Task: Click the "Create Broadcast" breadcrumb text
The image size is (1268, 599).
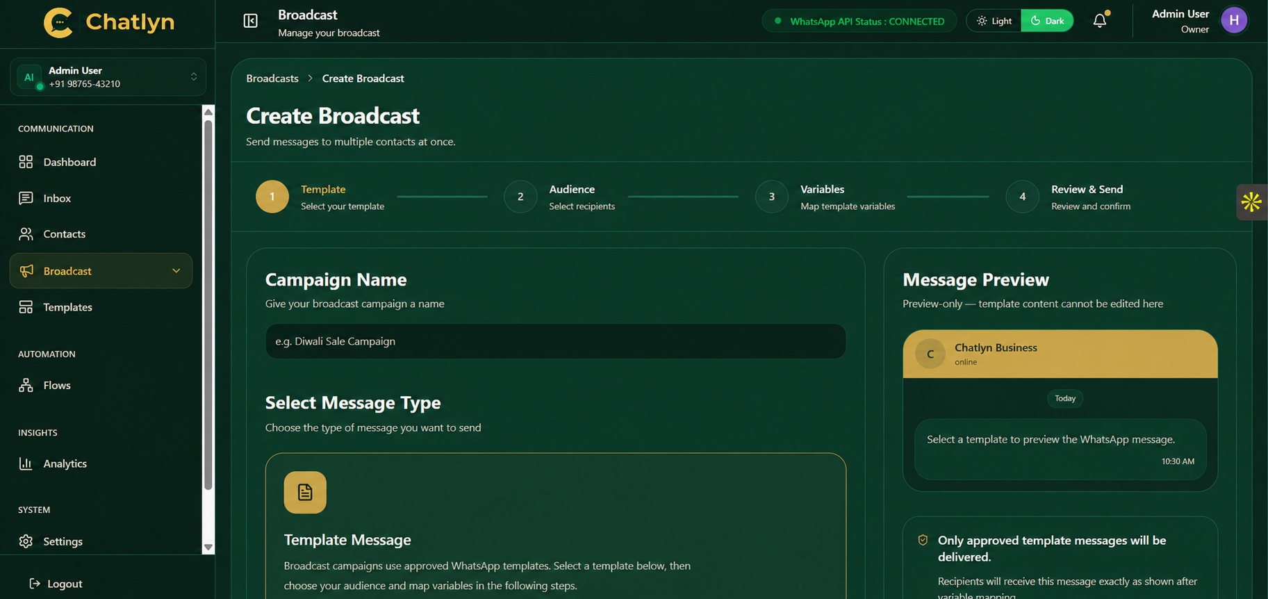Action: 363,79
